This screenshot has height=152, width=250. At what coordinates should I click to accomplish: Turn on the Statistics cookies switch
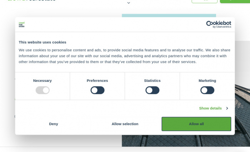tap(152, 90)
